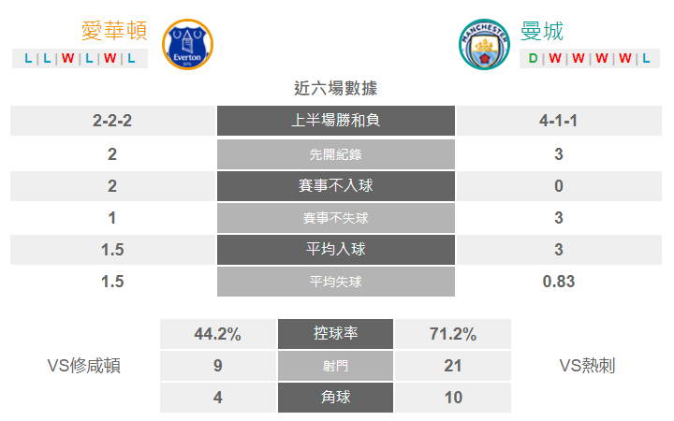The height and width of the screenshot is (421, 674).
Task: Click the 上半場勝和負 row label
Action: (x=336, y=121)
